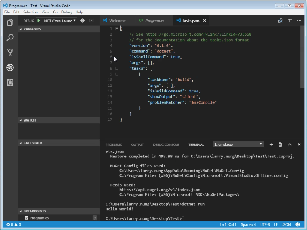Select the tasks.json editor tab
307x230 pixels.
(x=191, y=21)
